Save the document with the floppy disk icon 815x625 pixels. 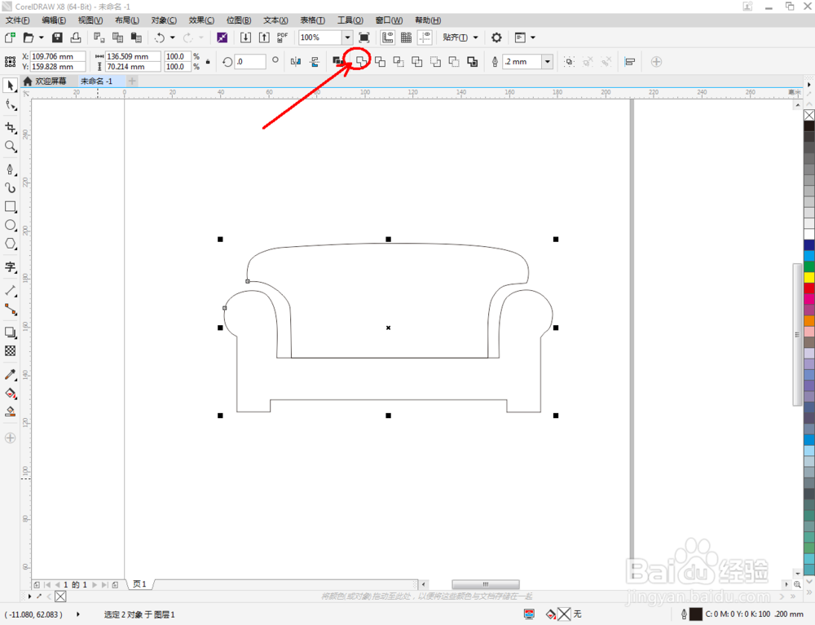tap(57, 37)
